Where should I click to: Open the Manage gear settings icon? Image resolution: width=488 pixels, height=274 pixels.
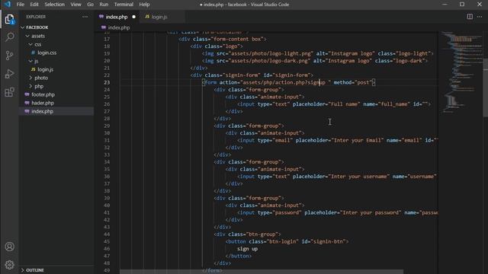9,265
